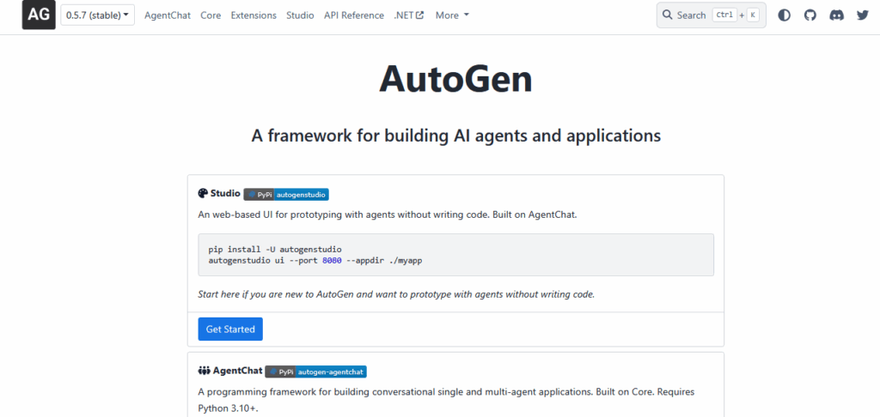Screen dimensions: 880x417
Task: Open the AgentChat nav link
Action: (168, 15)
